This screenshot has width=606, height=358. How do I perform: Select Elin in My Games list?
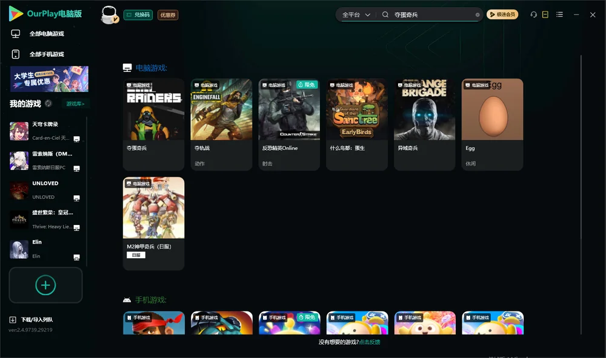point(45,249)
